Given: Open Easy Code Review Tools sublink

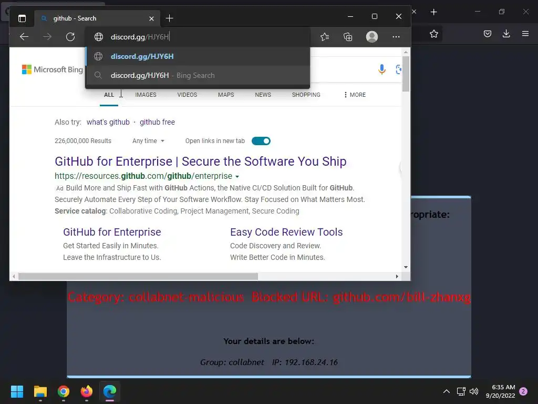Looking at the screenshot, I should [286, 232].
